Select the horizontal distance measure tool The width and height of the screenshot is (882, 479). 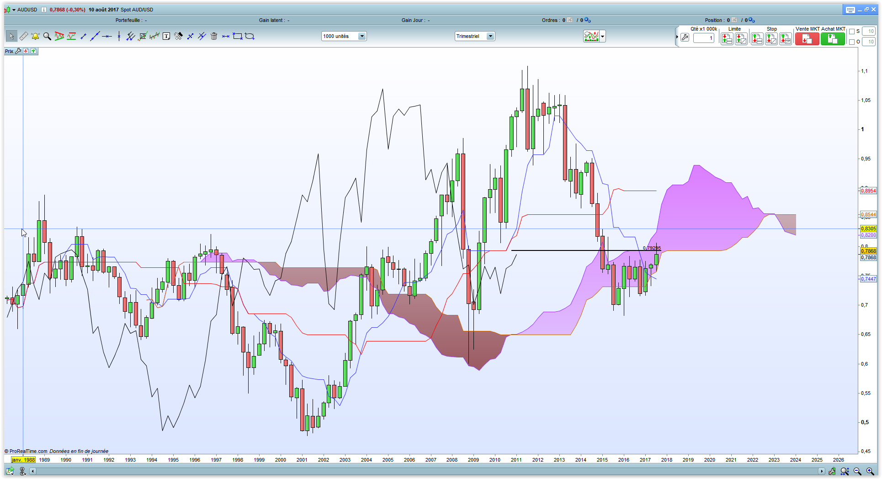click(x=226, y=36)
